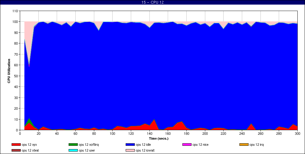
Task: Click the chart title '15 - CPU 12'
Action: pos(152,2)
